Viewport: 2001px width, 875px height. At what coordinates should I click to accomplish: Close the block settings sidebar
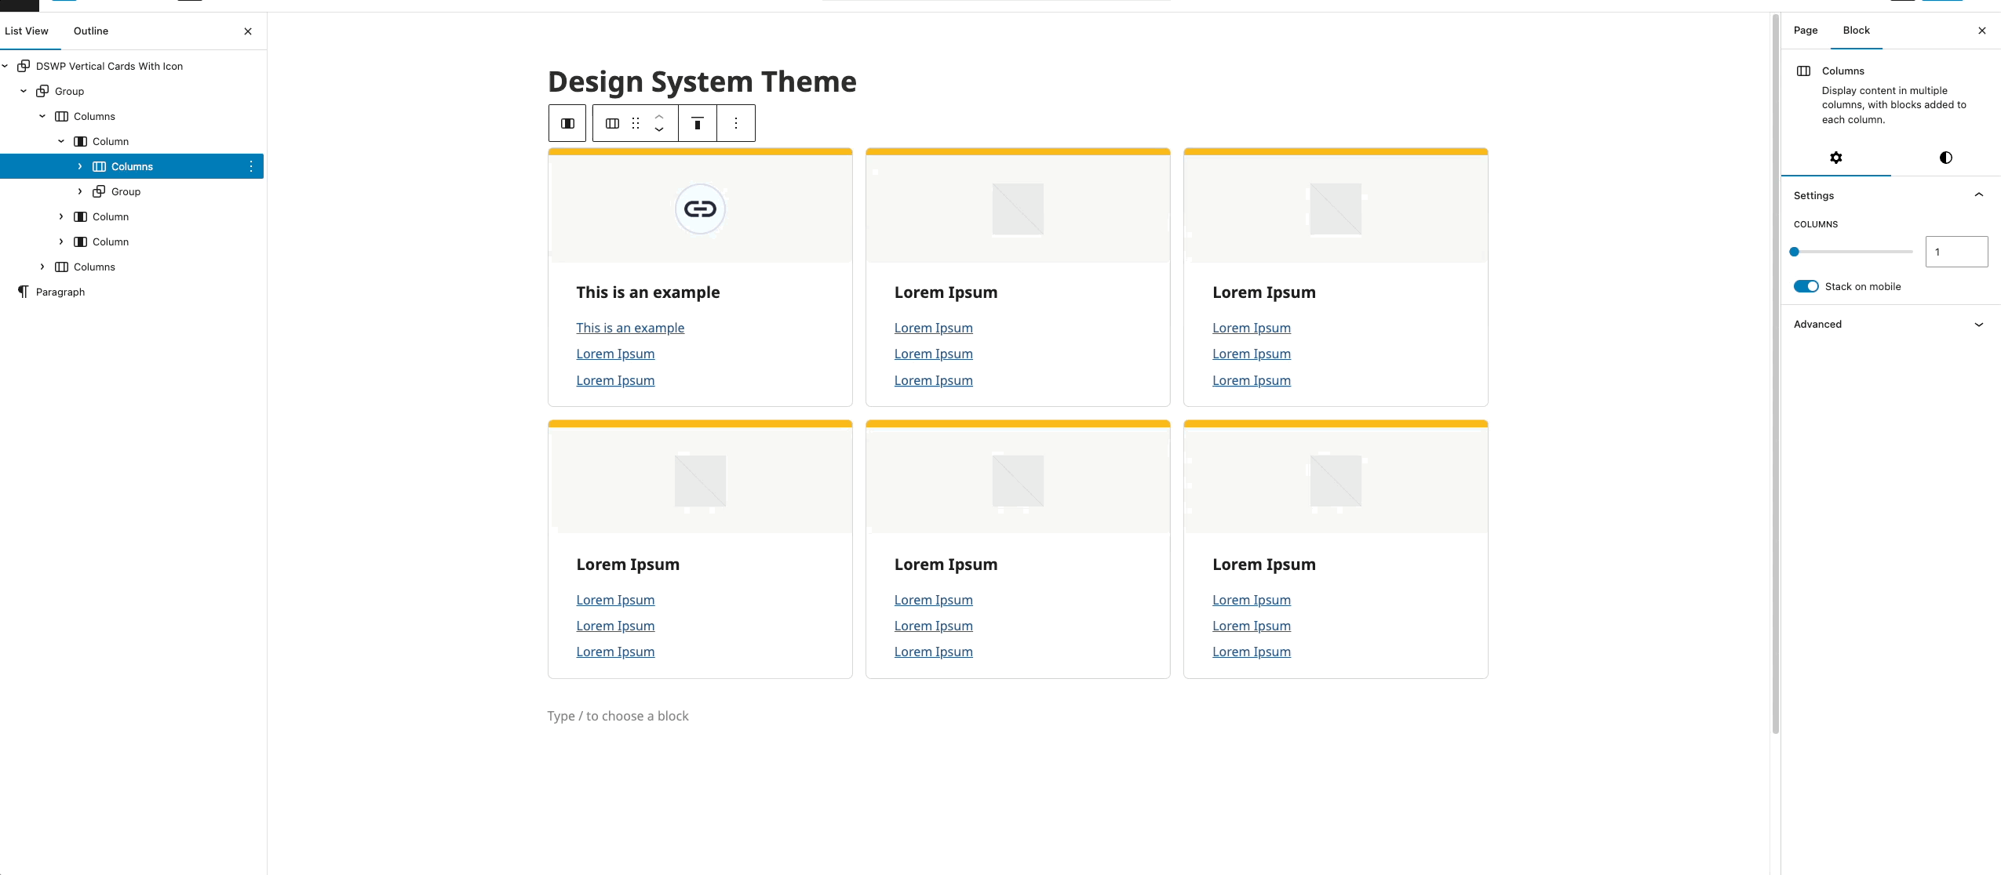tap(1982, 31)
